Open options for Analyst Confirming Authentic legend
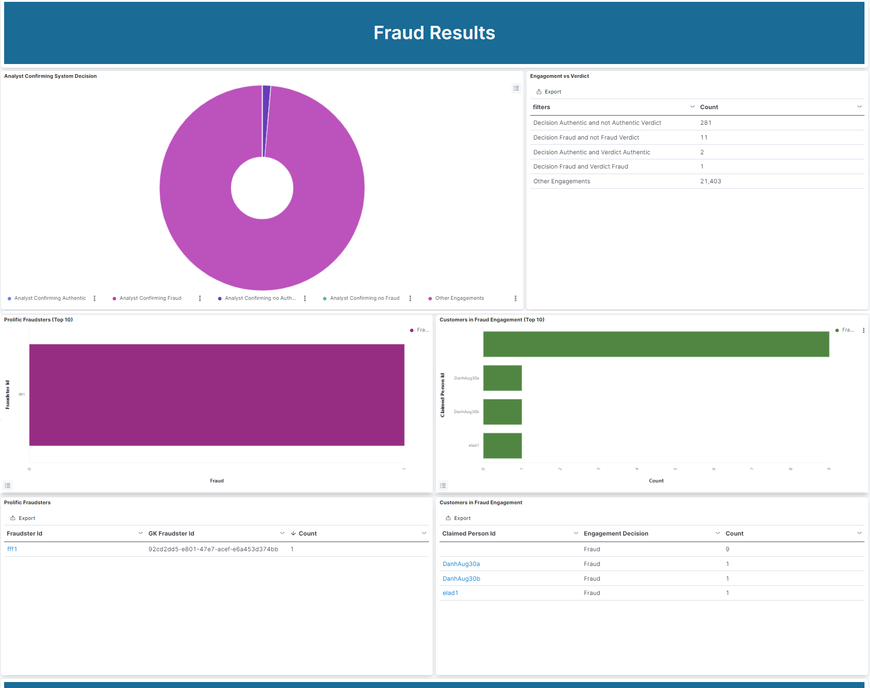 tap(94, 298)
